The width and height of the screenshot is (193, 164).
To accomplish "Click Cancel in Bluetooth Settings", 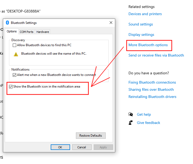I will [x=82, y=147].
